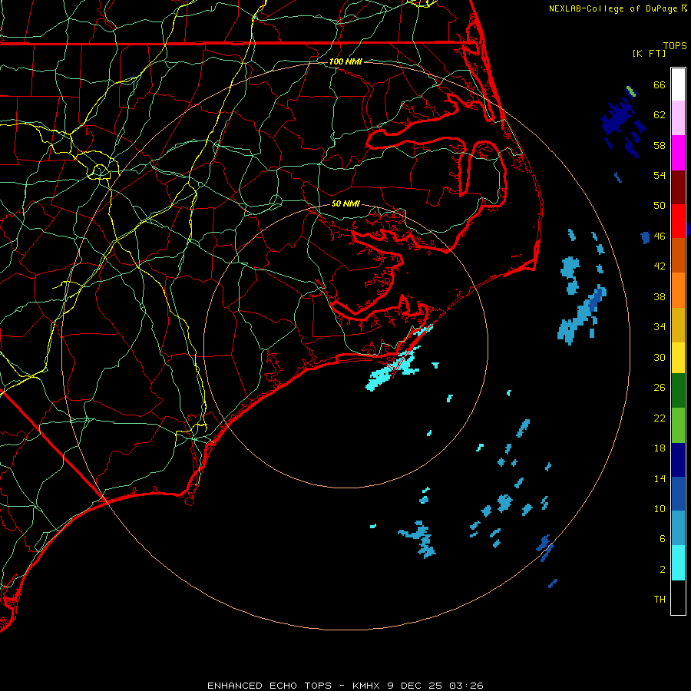Select the bright red scale swatch
Image resolution: width=691 pixels, height=691 pixels.
click(x=678, y=221)
